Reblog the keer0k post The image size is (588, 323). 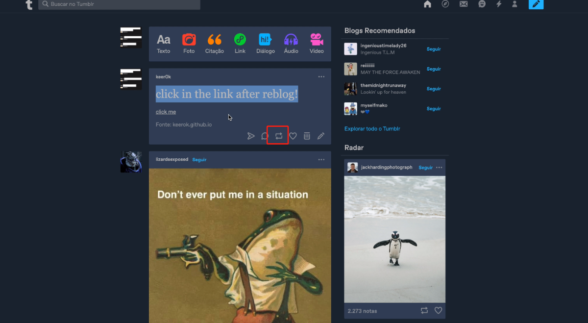point(279,136)
